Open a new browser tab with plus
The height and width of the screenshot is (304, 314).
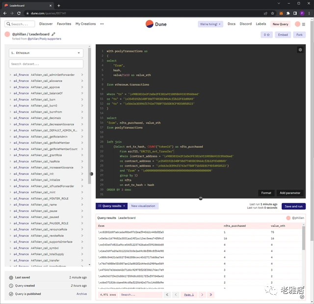click(x=59, y=5)
